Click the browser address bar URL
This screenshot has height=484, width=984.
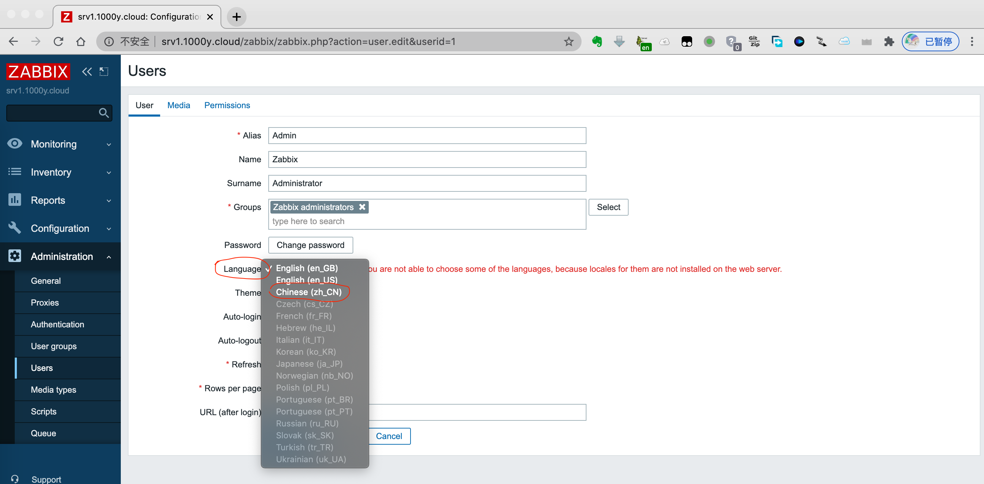(x=308, y=41)
